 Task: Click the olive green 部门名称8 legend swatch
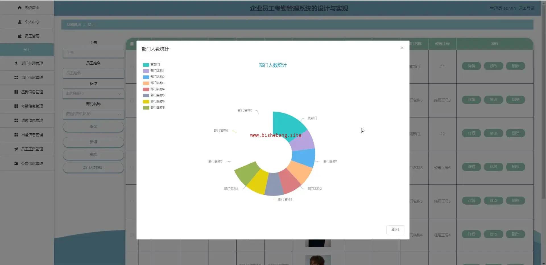coord(146,108)
